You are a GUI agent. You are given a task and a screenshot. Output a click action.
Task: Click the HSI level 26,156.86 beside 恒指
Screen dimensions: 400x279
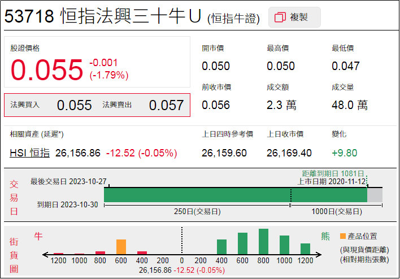click(78, 153)
